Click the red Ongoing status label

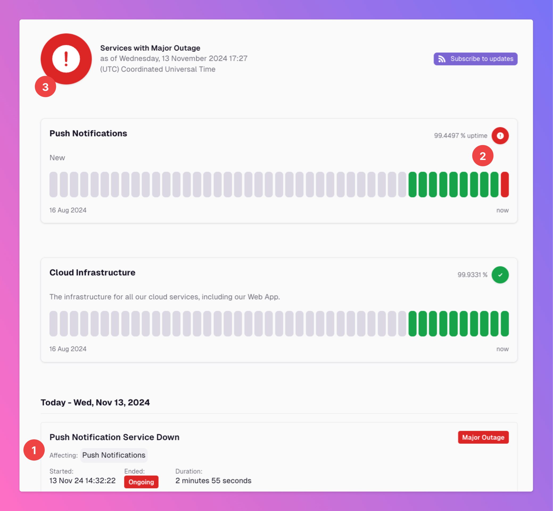tap(141, 482)
